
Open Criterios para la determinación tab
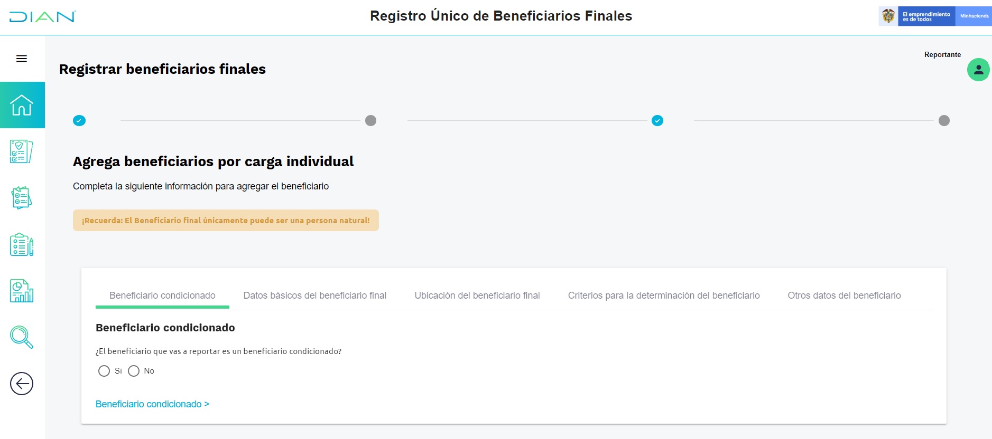[664, 295]
